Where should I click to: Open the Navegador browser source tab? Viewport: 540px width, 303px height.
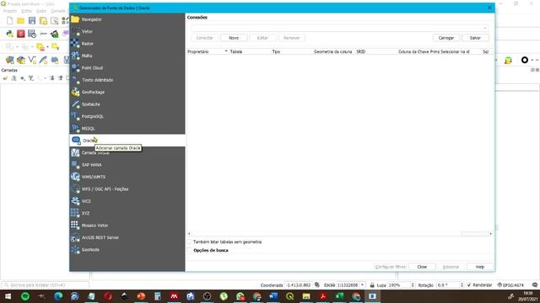[127, 19]
